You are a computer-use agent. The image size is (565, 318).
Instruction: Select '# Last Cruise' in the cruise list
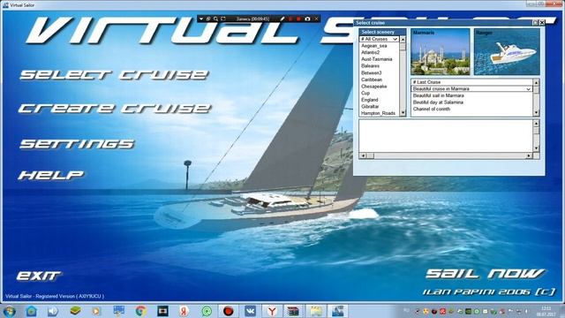pyautogui.click(x=471, y=82)
